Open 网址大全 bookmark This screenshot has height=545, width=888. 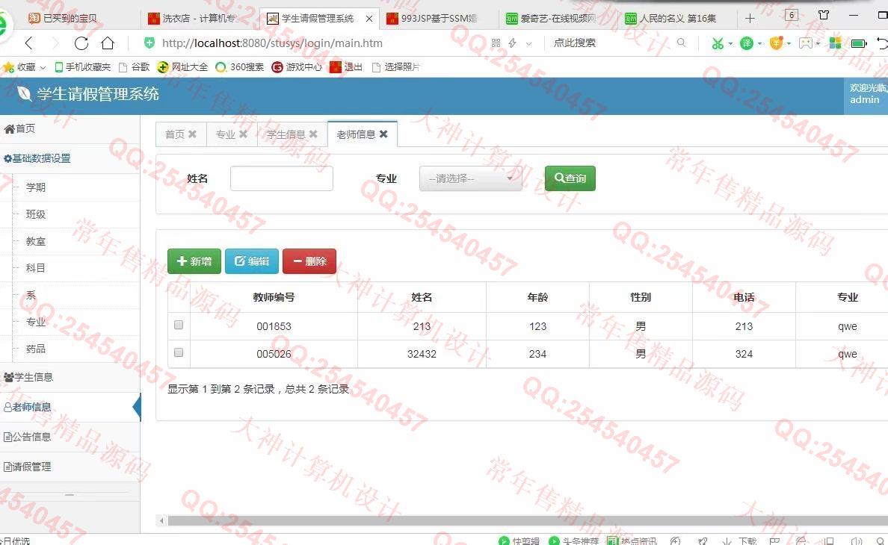[182, 66]
